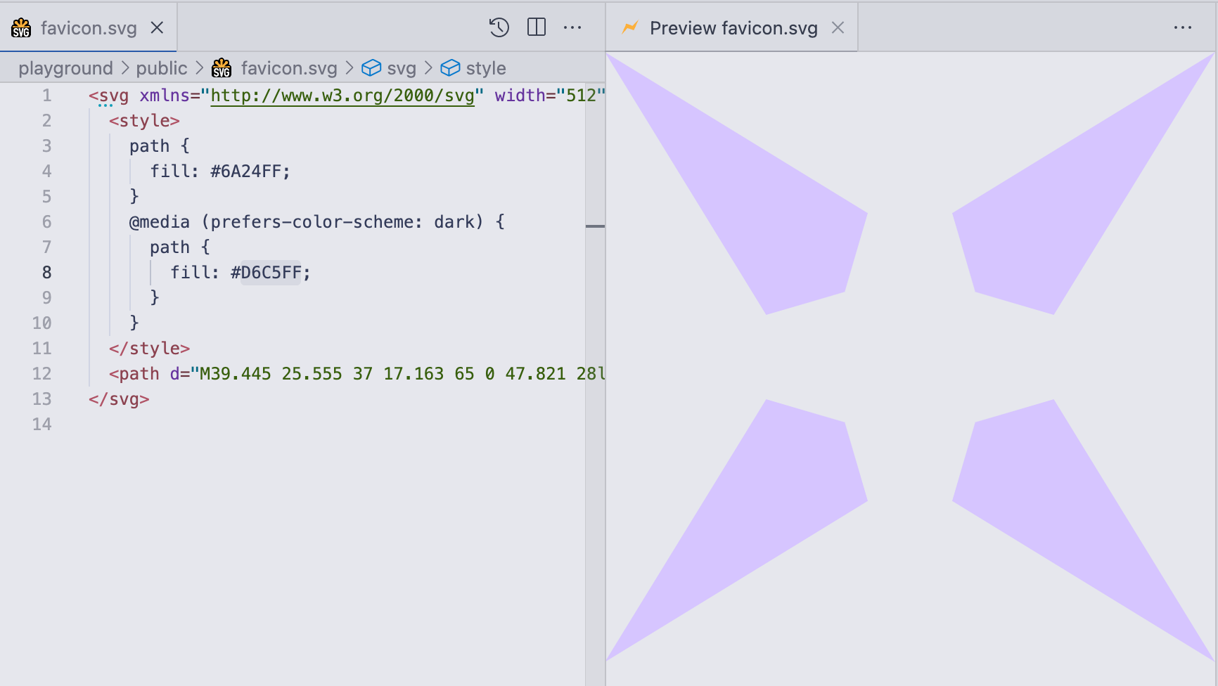
Task: Click the closing </style> tag
Action: pyautogui.click(x=149, y=349)
